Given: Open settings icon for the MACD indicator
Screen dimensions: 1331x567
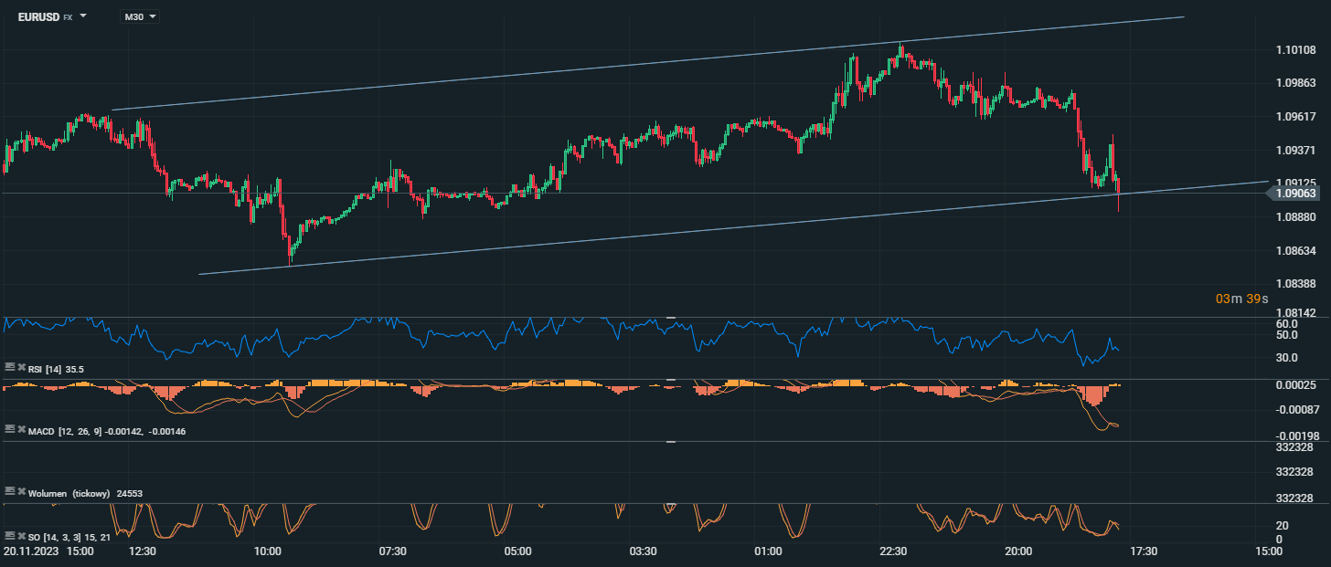Looking at the screenshot, I should (x=10, y=429).
